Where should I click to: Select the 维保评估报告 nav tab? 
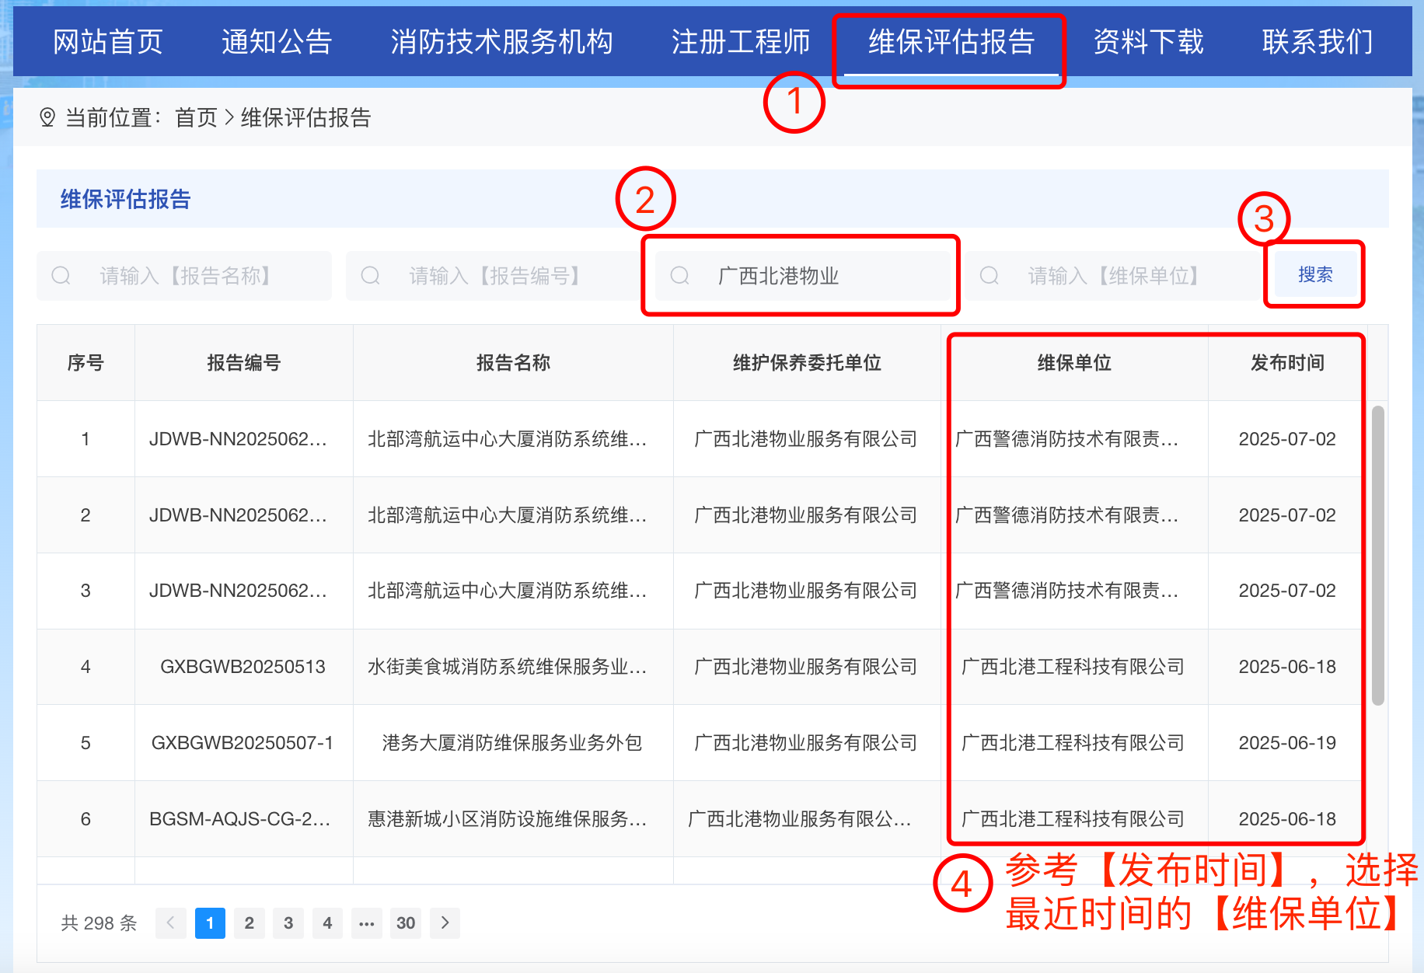click(x=951, y=42)
